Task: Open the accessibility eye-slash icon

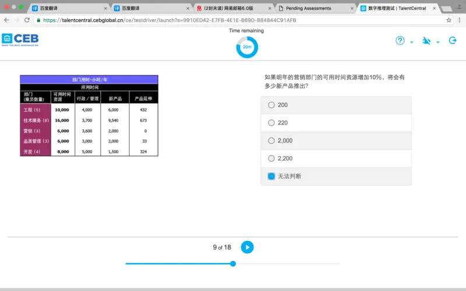Action: [426, 41]
